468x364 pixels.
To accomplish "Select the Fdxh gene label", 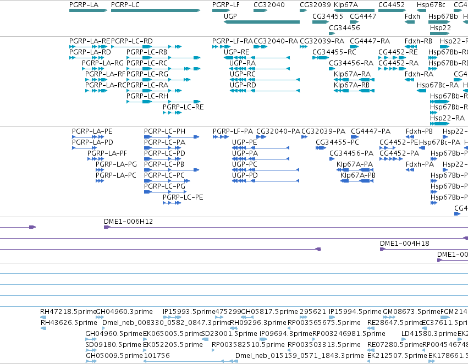I will (x=412, y=16).
